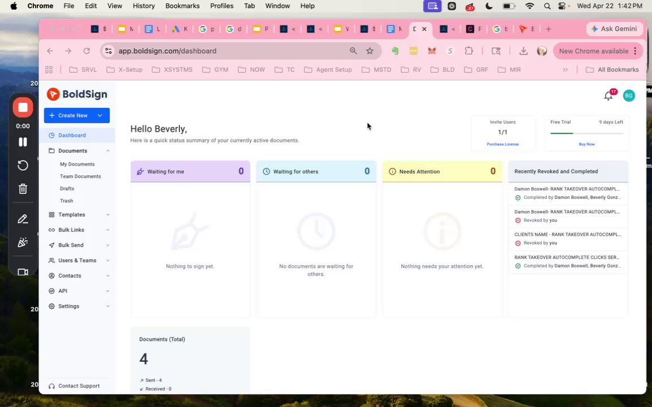Pause the screen recording
Screen dimensions: 652x407
[x=23, y=142]
